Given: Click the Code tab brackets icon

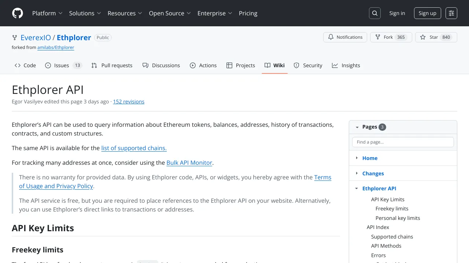Looking at the screenshot, I should [x=18, y=65].
